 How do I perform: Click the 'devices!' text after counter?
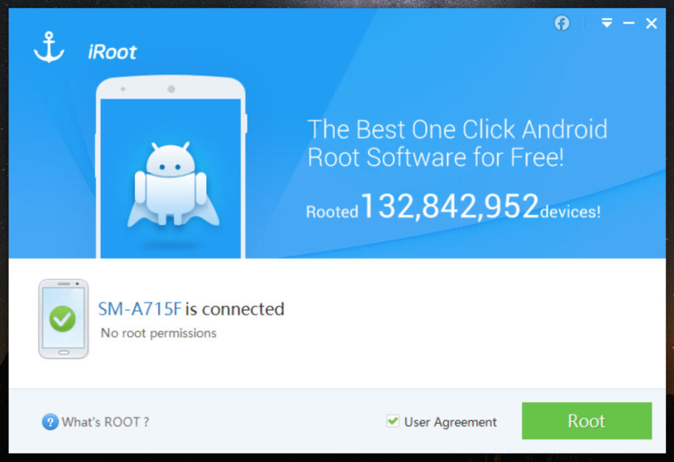tap(571, 212)
